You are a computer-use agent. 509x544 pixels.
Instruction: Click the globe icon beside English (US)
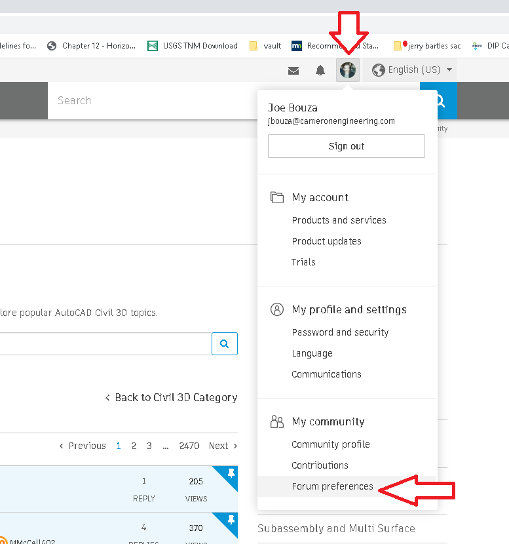tap(378, 70)
